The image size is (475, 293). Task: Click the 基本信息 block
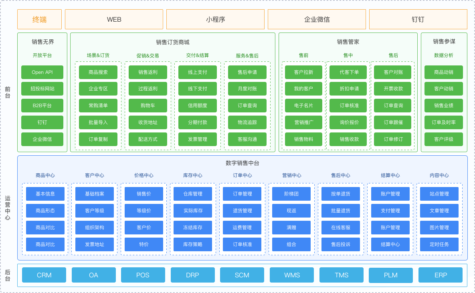click(x=45, y=194)
